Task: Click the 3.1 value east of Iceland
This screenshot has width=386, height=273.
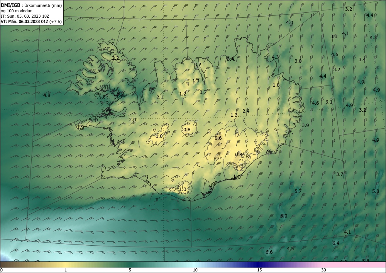Action: coord(329,102)
